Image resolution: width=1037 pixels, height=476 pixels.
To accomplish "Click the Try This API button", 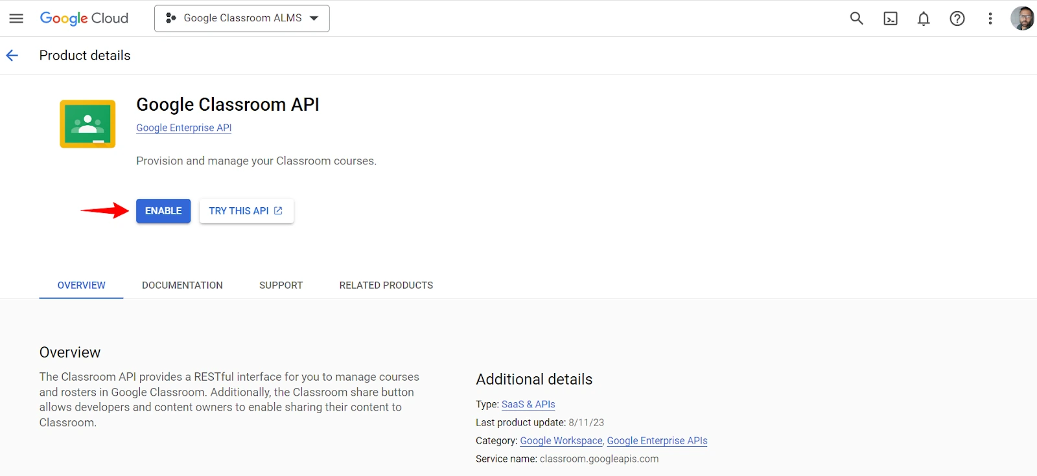I will coord(246,211).
